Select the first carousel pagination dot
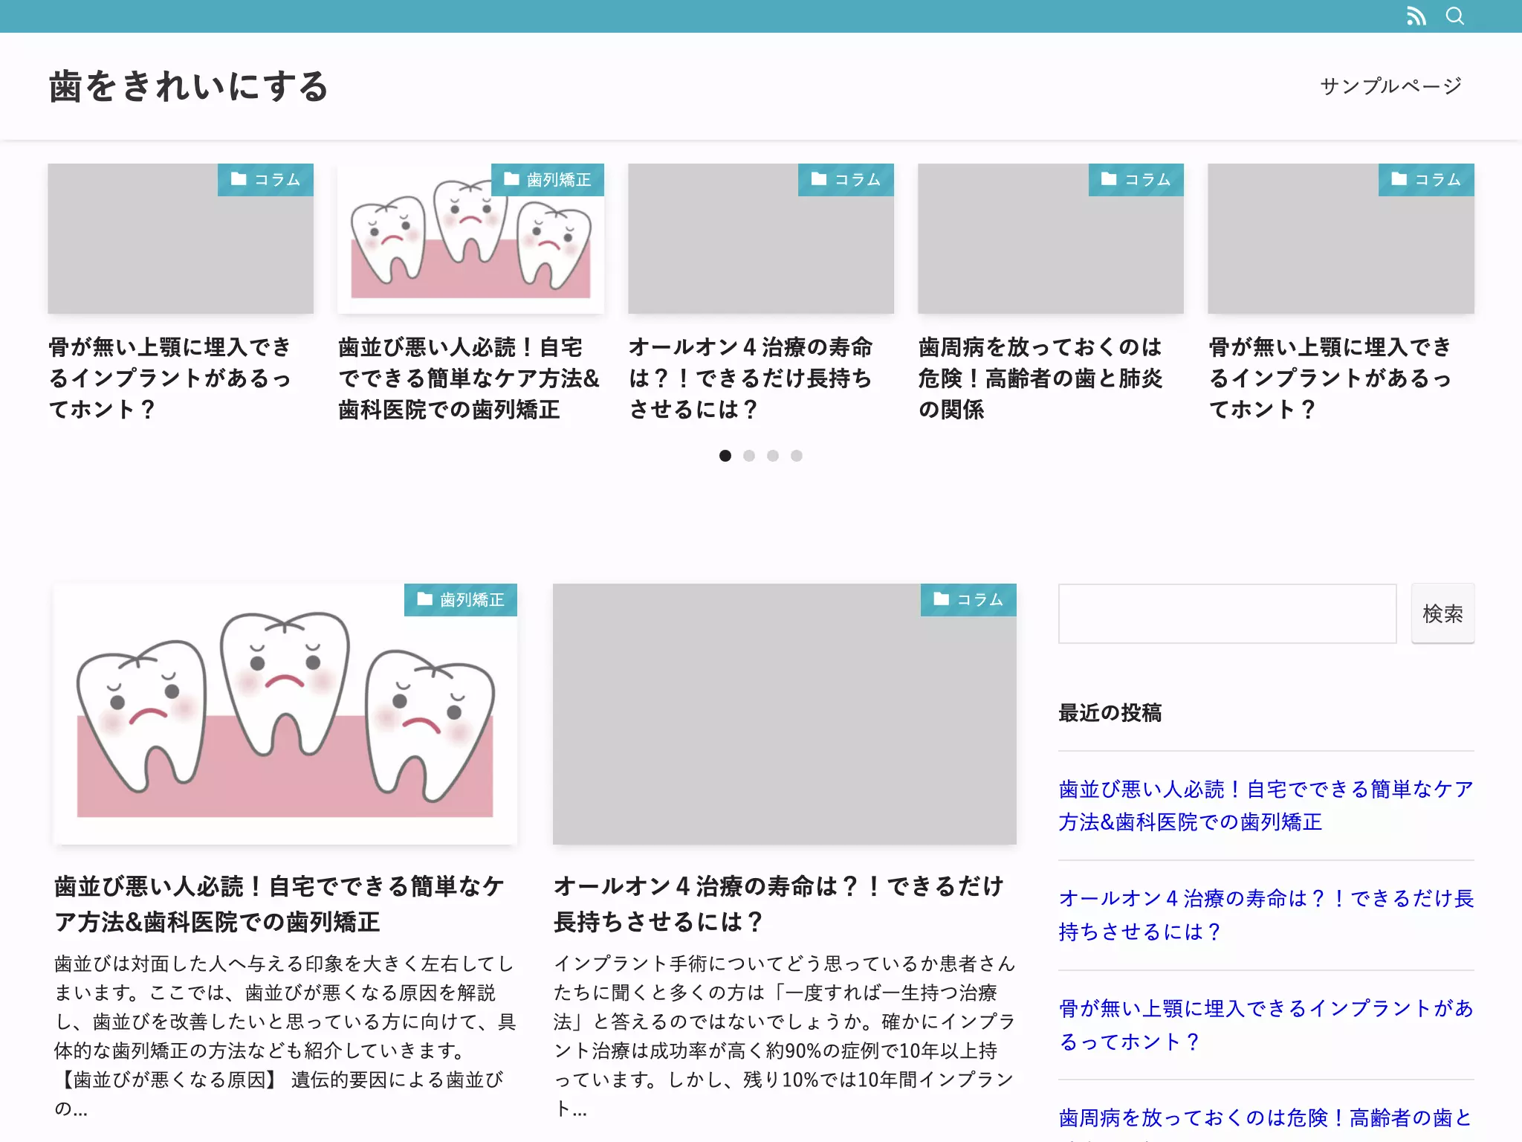The height and width of the screenshot is (1142, 1522). point(725,456)
